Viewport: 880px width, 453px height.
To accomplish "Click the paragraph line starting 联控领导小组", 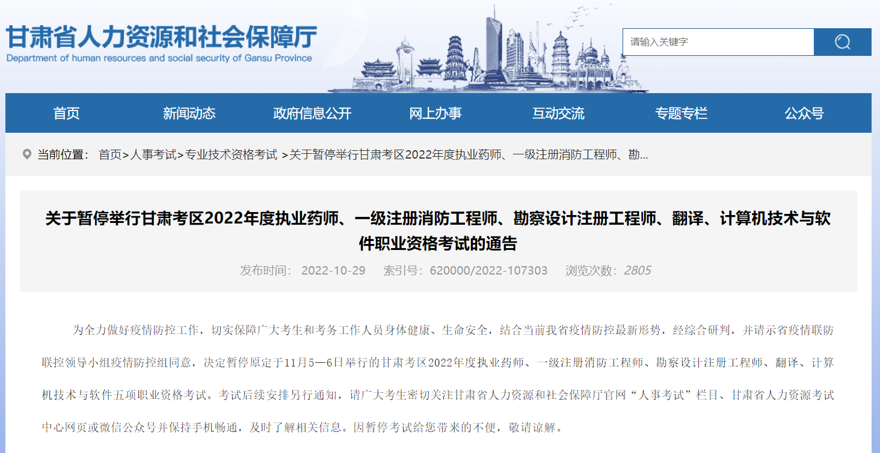I will tap(438, 363).
